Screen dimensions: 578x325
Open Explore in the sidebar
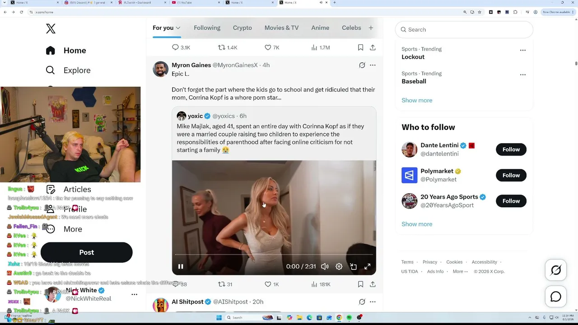68,70
